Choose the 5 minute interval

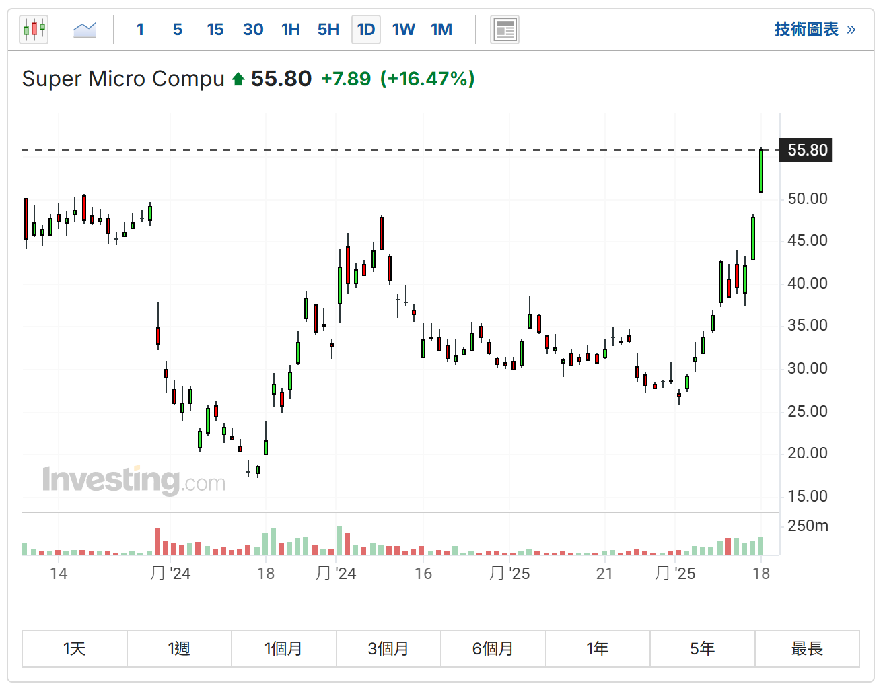coord(178,30)
